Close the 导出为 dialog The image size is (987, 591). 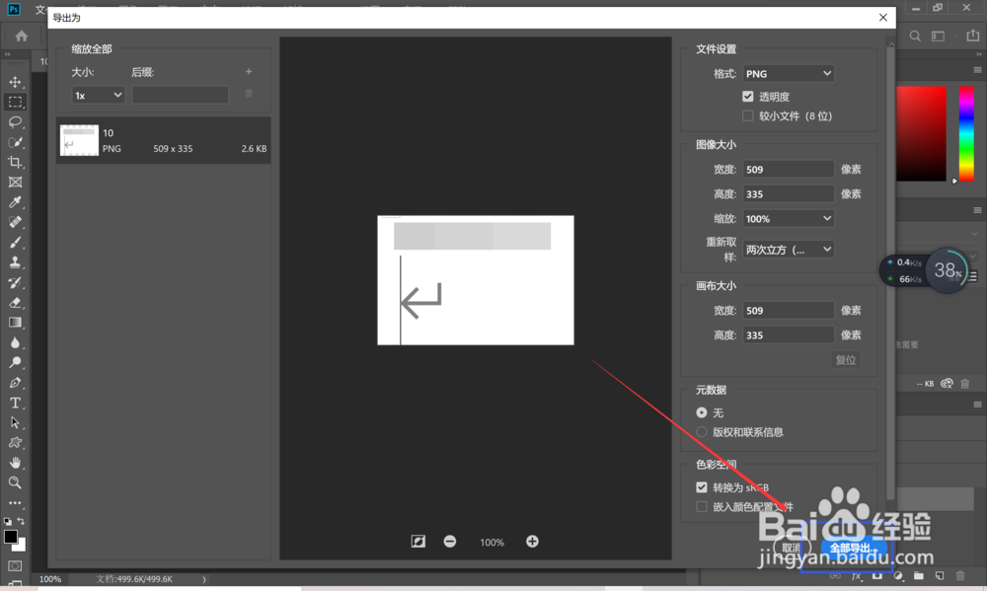[883, 18]
